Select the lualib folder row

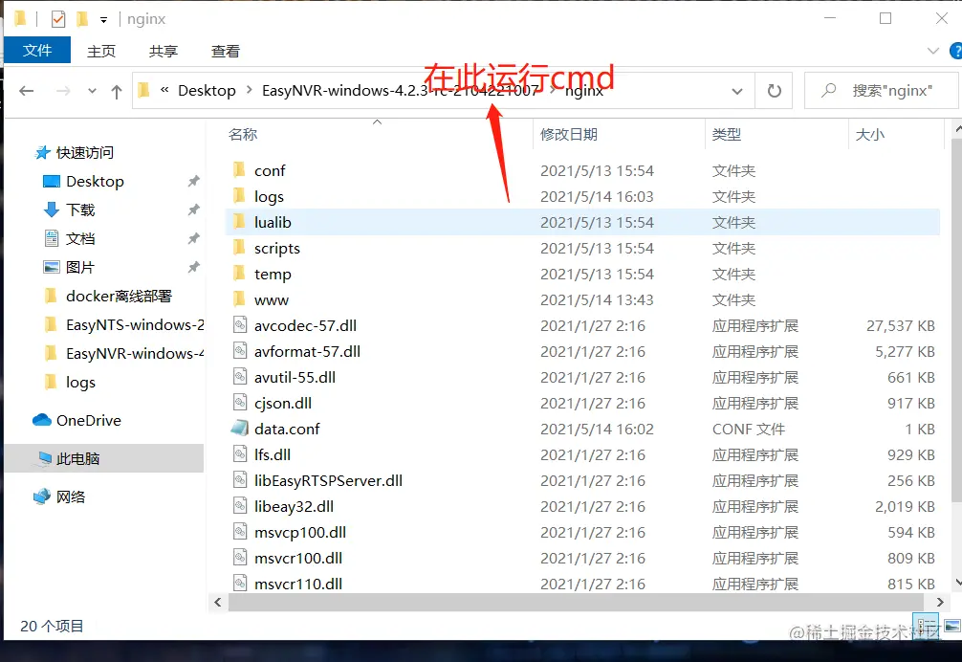click(582, 222)
